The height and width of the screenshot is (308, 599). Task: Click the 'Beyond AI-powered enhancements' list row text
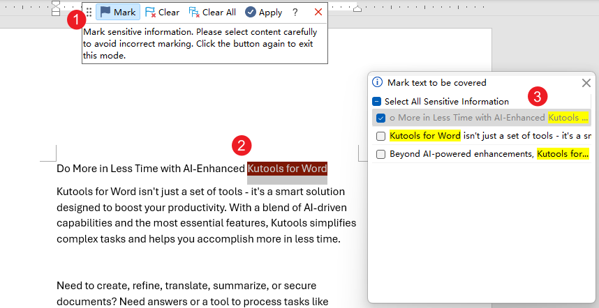coord(489,154)
